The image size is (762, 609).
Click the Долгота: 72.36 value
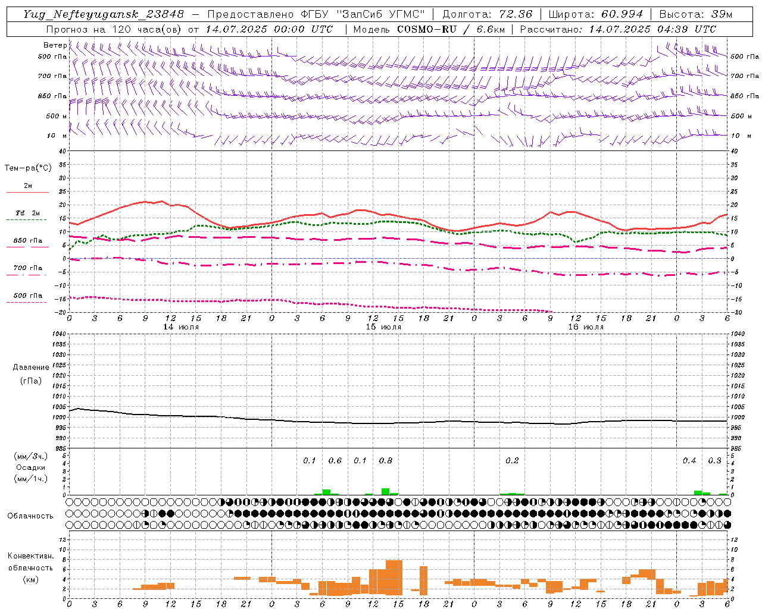click(x=487, y=14)
